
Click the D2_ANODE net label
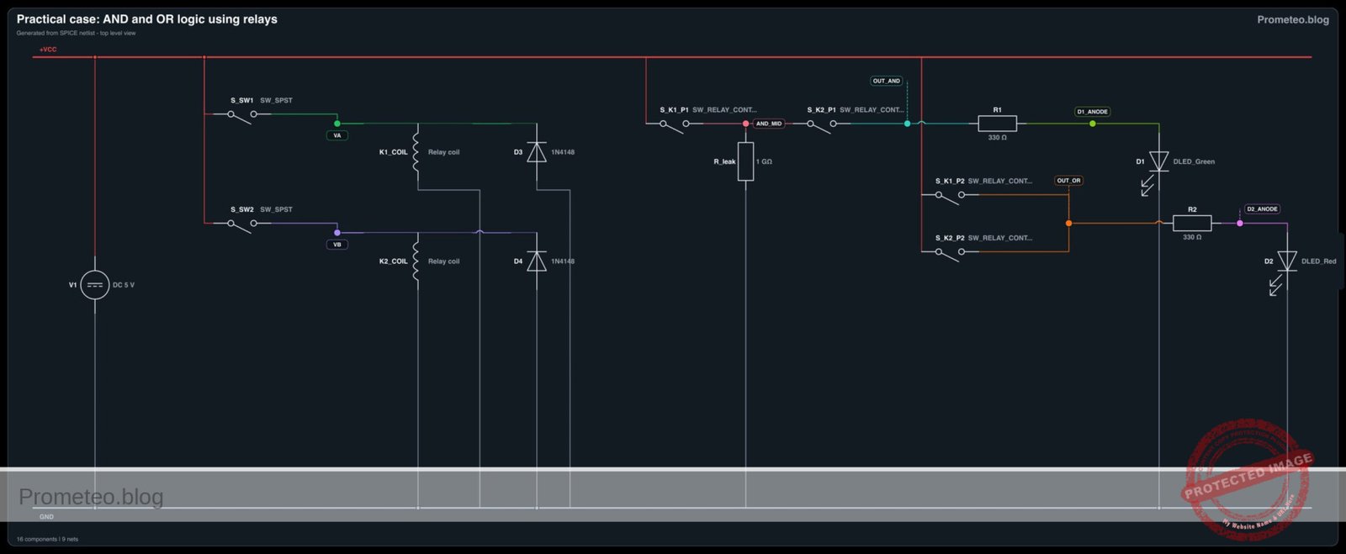tap(1263, 209)
